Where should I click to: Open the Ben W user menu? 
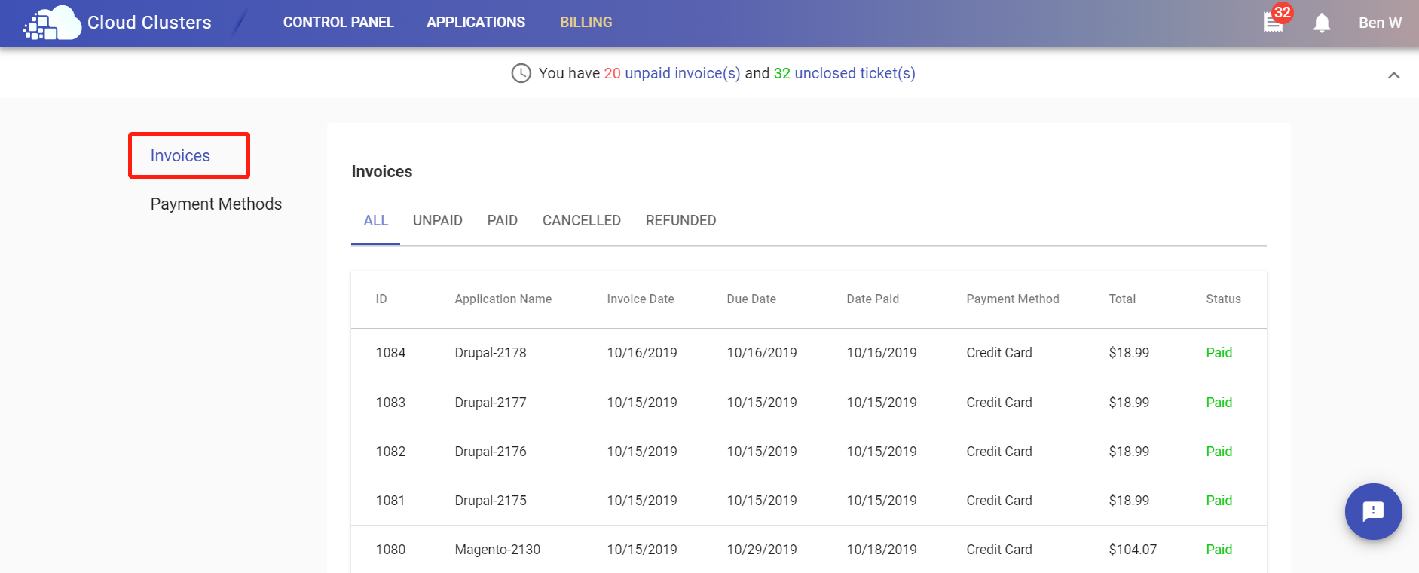1380,23
